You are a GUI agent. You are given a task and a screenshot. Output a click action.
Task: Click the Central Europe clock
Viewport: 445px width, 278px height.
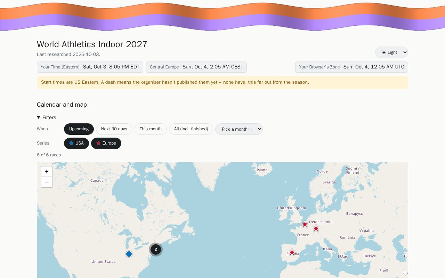tap(196, 67)
